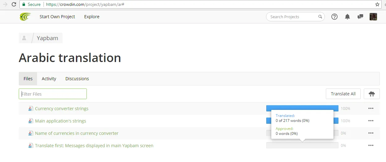Screen dimensions: 386x162
Task: Click the Translate All button
Action: 343,94
